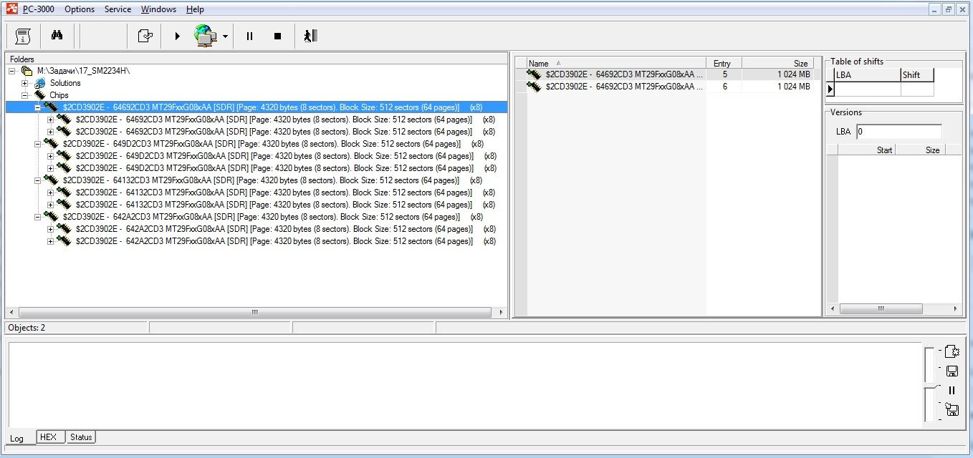Screen dimensions: 973x458
Task: Click the chip icon in the Entry 6 row
Action: 535,87
